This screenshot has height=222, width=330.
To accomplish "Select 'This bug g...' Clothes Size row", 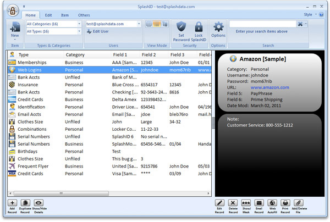I will (x=109, y=159).
